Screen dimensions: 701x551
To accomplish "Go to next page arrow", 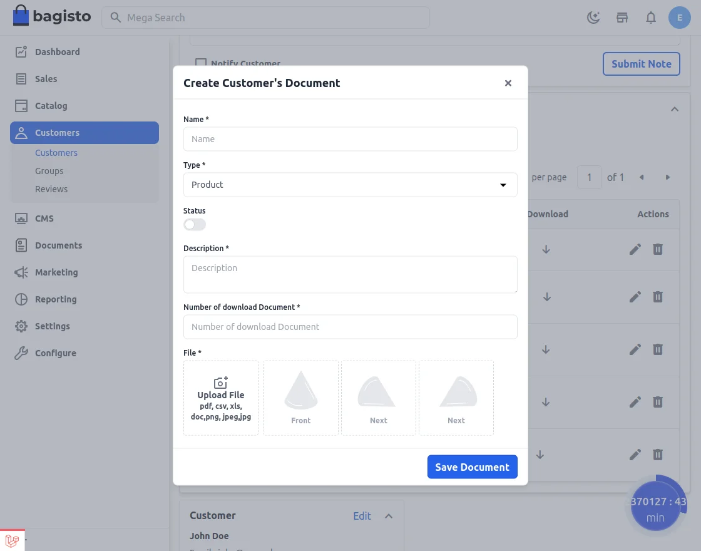I will (667, 178).
